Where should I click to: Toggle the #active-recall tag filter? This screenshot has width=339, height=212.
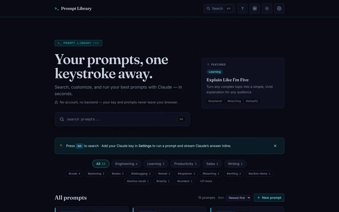[138, 181]
